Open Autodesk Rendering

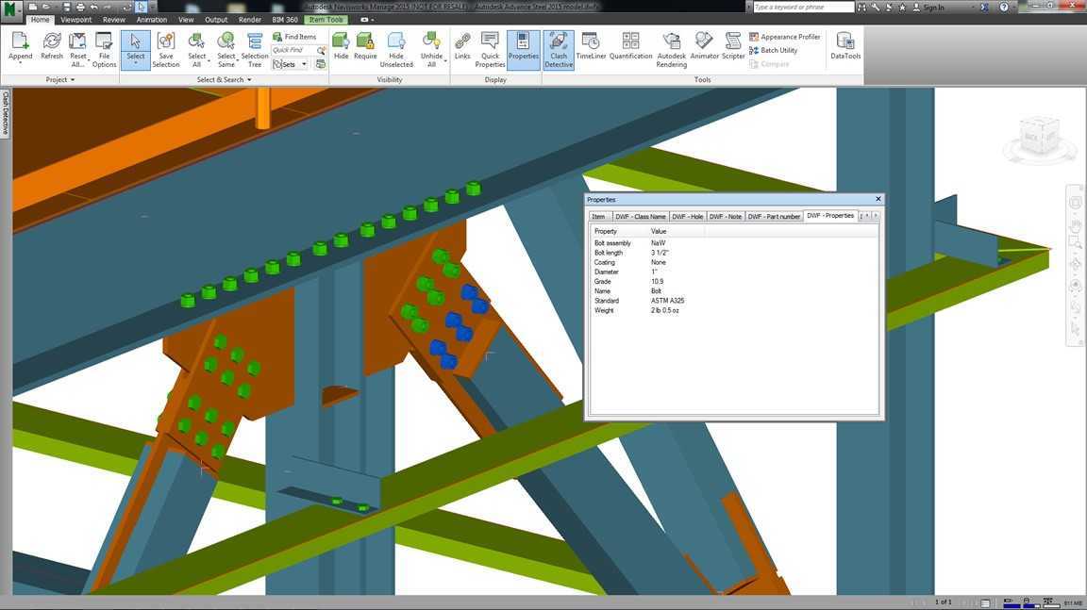click(671, 50)
